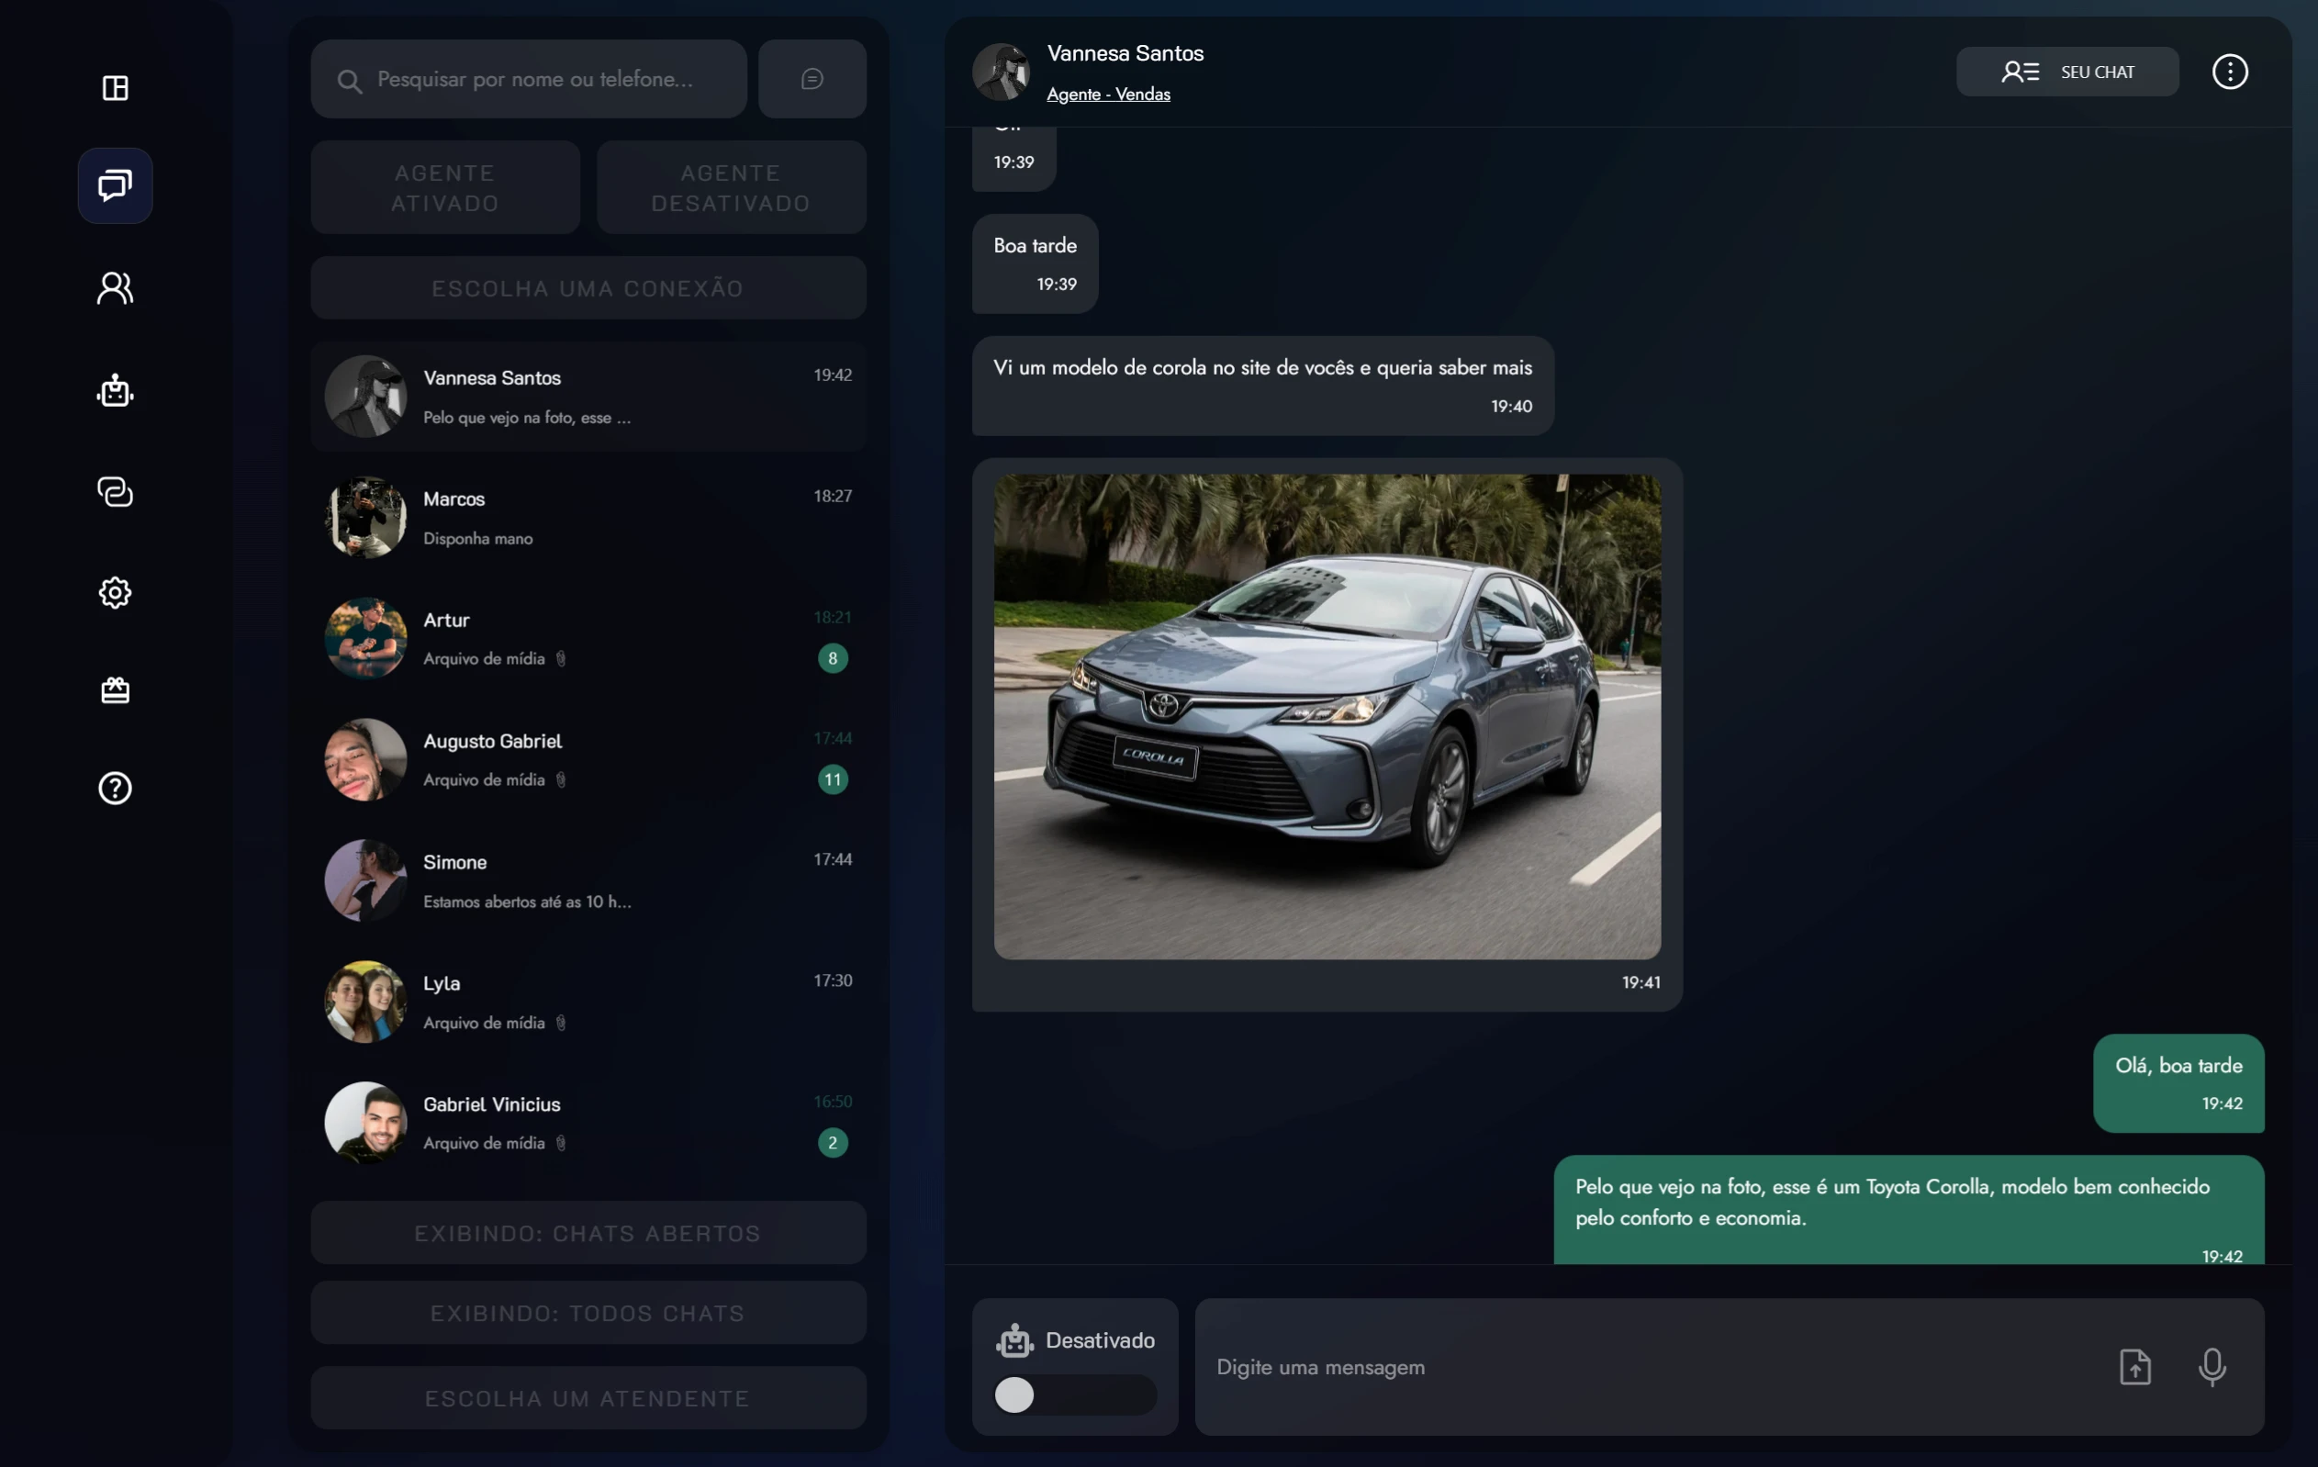This screenshot has height=1467, width=2318.
Task: Click Vannesa Santos avatar in chat header
Action: pyautogui.click(x=1000, y=72)
